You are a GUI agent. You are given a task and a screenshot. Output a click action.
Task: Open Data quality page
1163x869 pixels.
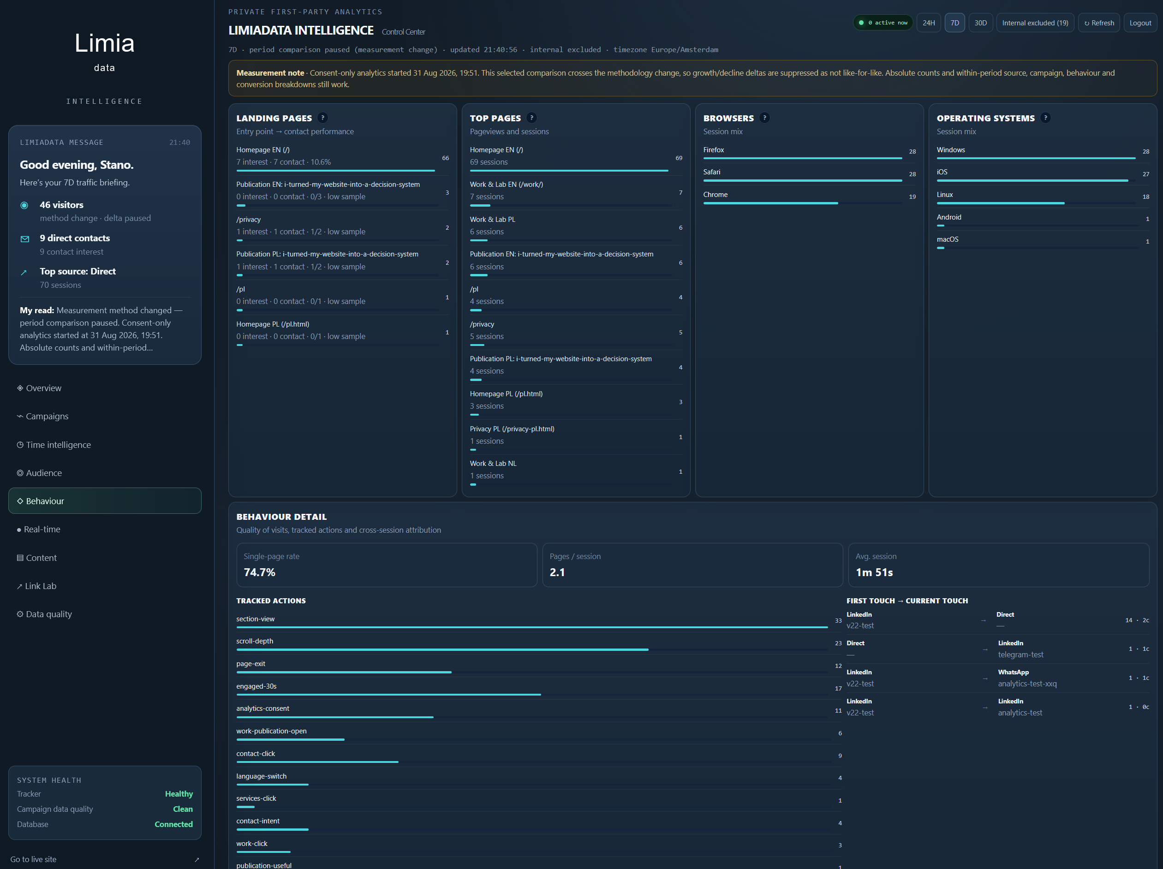pyautogui.click(x=105, y=614)
